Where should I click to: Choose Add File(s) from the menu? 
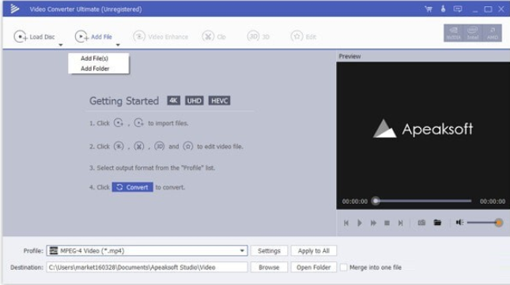pyautogui.click(x=94, y=58)
